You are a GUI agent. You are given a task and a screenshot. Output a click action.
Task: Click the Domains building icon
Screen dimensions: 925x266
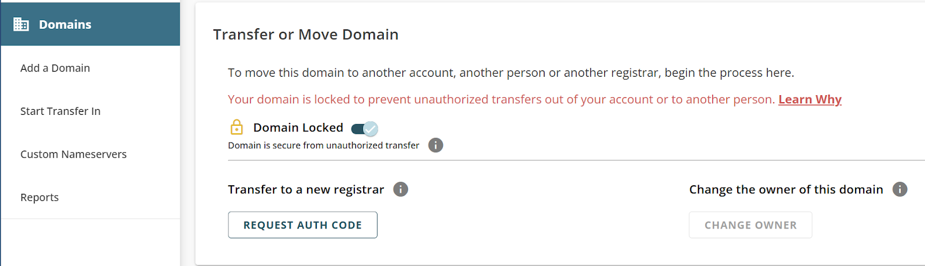(21, 24)
